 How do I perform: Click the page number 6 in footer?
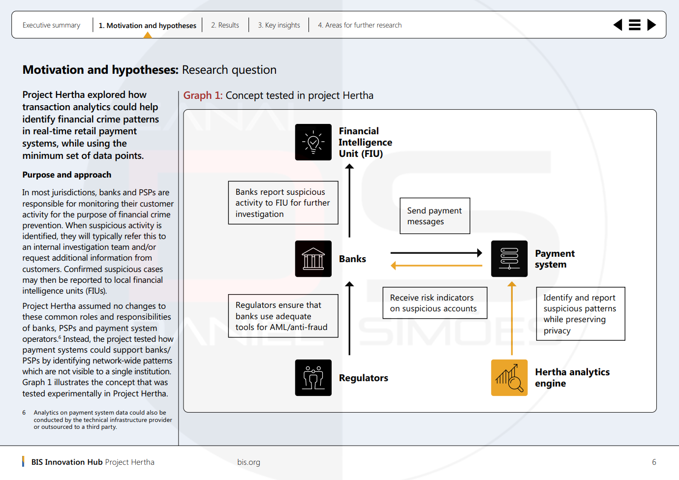pos(654,462)
